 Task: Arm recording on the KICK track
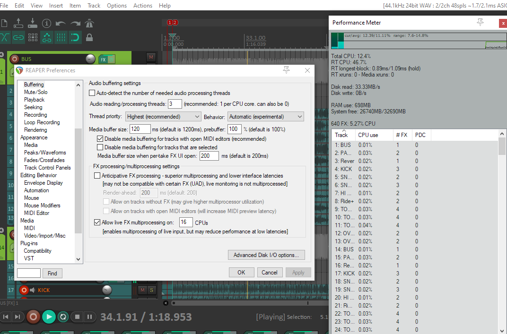[x=24, y=290]
